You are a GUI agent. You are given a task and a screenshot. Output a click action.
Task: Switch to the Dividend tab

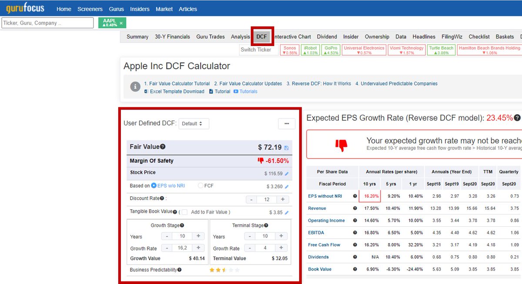[327, 37]
